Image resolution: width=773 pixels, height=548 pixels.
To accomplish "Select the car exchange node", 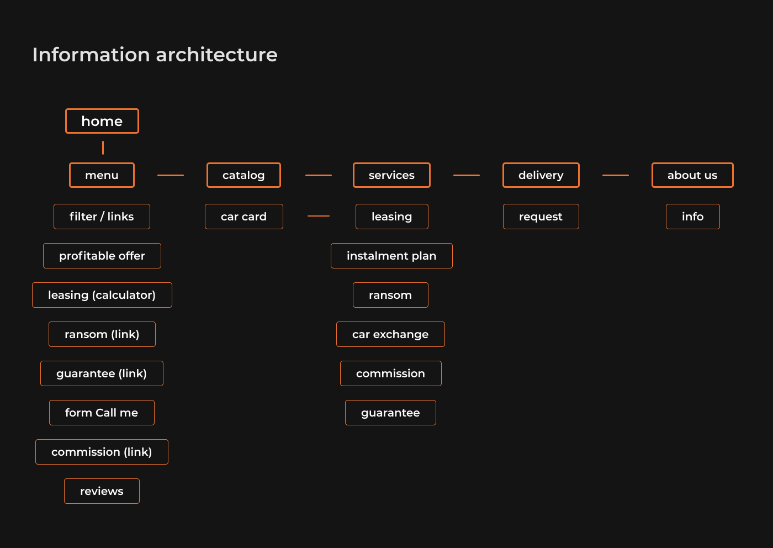I will tap(390, 334).
